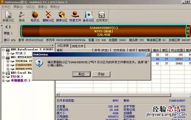Select S3A6642D00 partition in tree
This screenshot has height=120, width=191.
click(x=24, y=65)
